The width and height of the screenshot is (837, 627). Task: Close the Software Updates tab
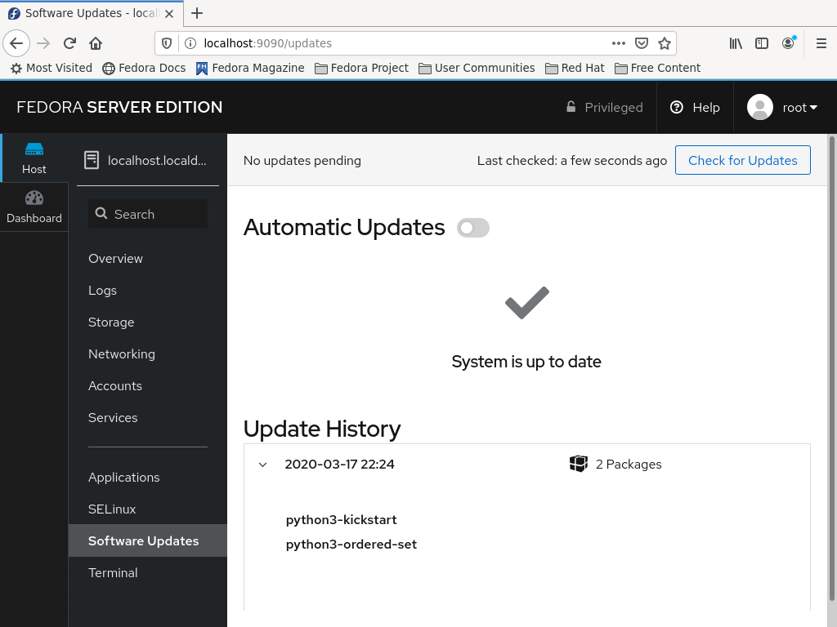pos(169,14)
